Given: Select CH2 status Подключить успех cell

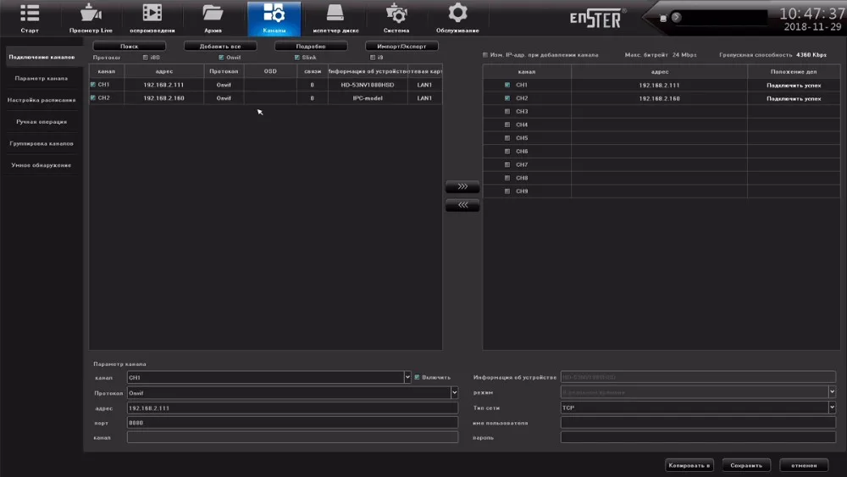Looking at the screenshot, I should tap(794, 98).
